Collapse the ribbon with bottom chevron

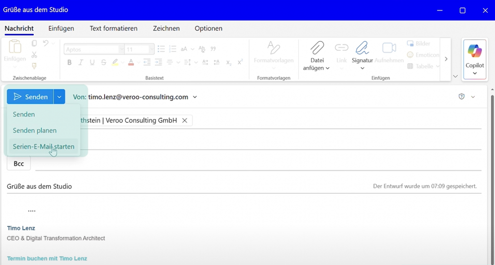coord(455,76)
